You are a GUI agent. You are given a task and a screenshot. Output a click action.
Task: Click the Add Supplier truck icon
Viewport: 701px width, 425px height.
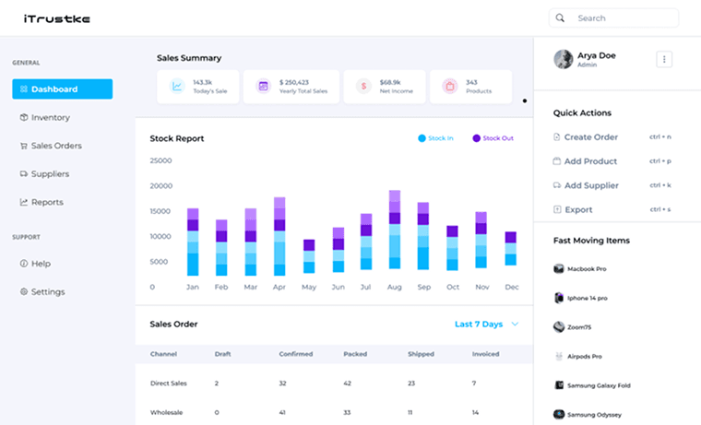(x=556, y=185)
